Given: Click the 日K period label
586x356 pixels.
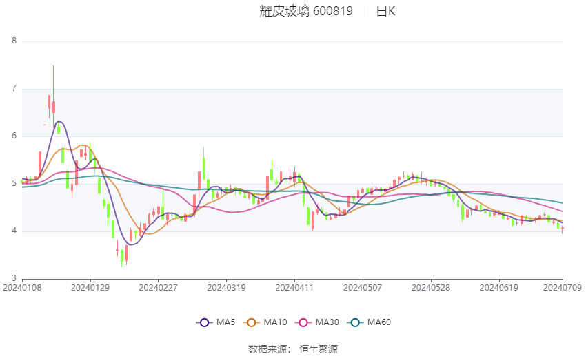Looking at the screenshot, I should tap(385, 11).
